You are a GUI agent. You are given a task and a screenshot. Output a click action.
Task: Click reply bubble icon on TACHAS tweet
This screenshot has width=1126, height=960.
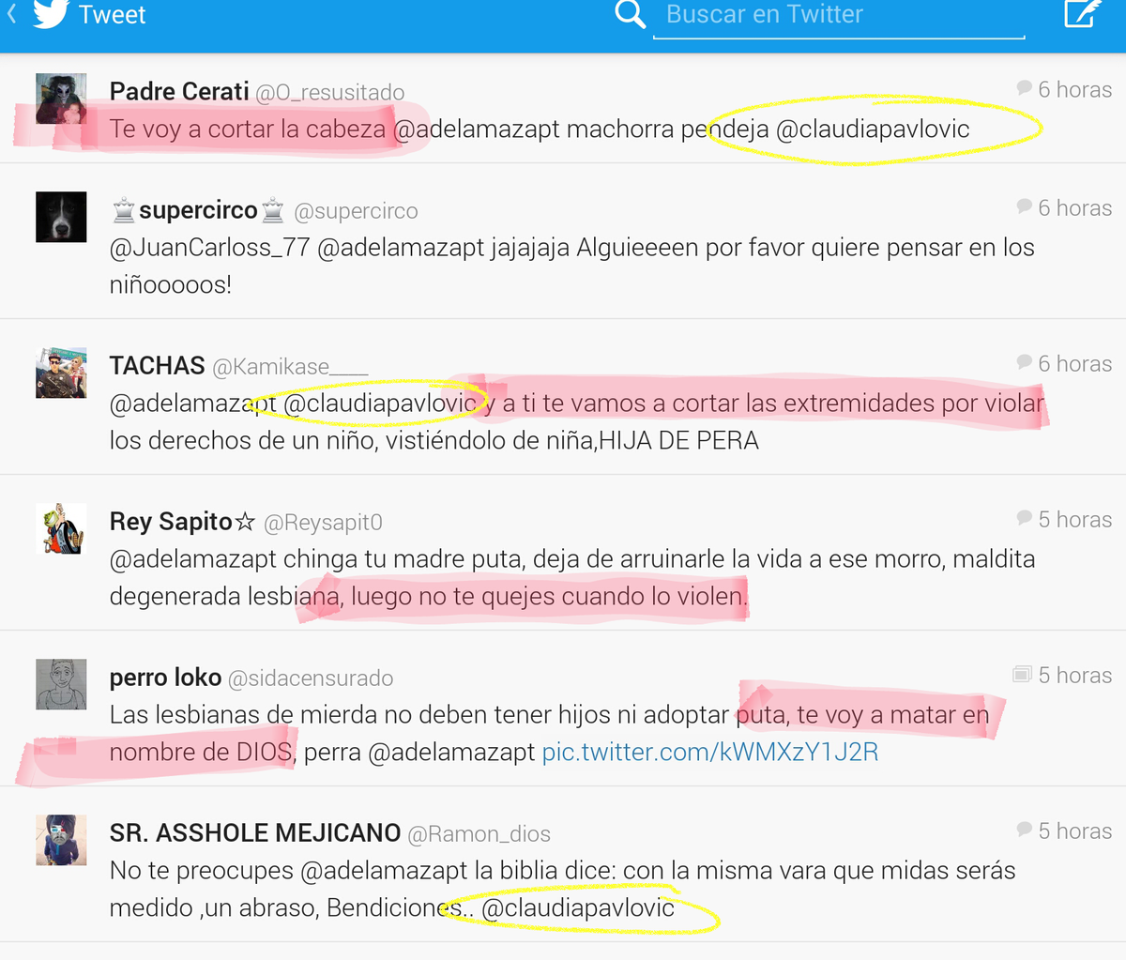pyautogui.click(x=1024, y=362)
